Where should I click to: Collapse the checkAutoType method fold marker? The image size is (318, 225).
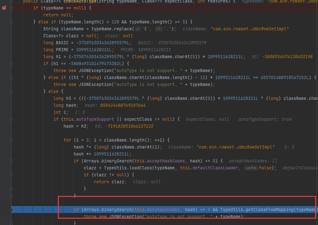click(11, 1)
